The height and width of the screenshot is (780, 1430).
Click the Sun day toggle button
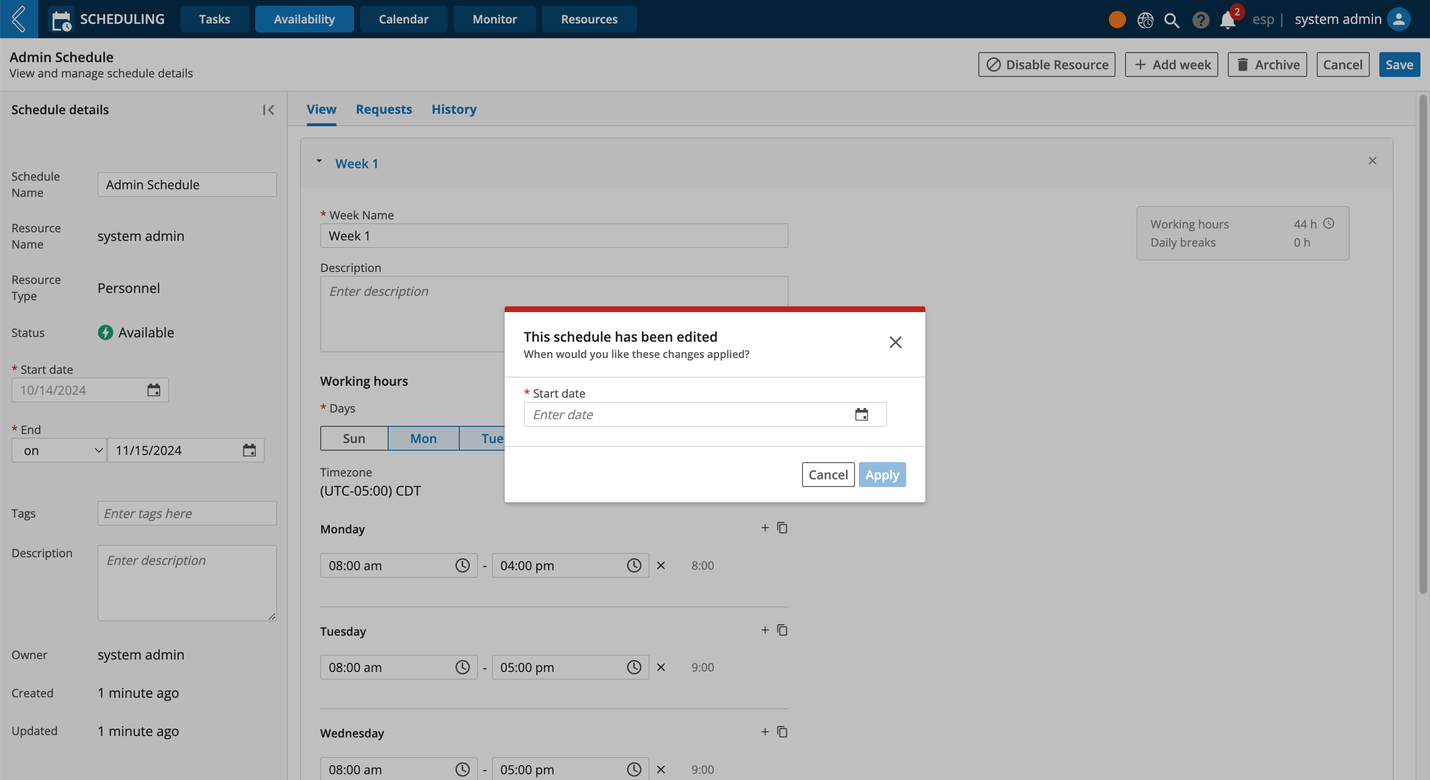pos(353,438)
